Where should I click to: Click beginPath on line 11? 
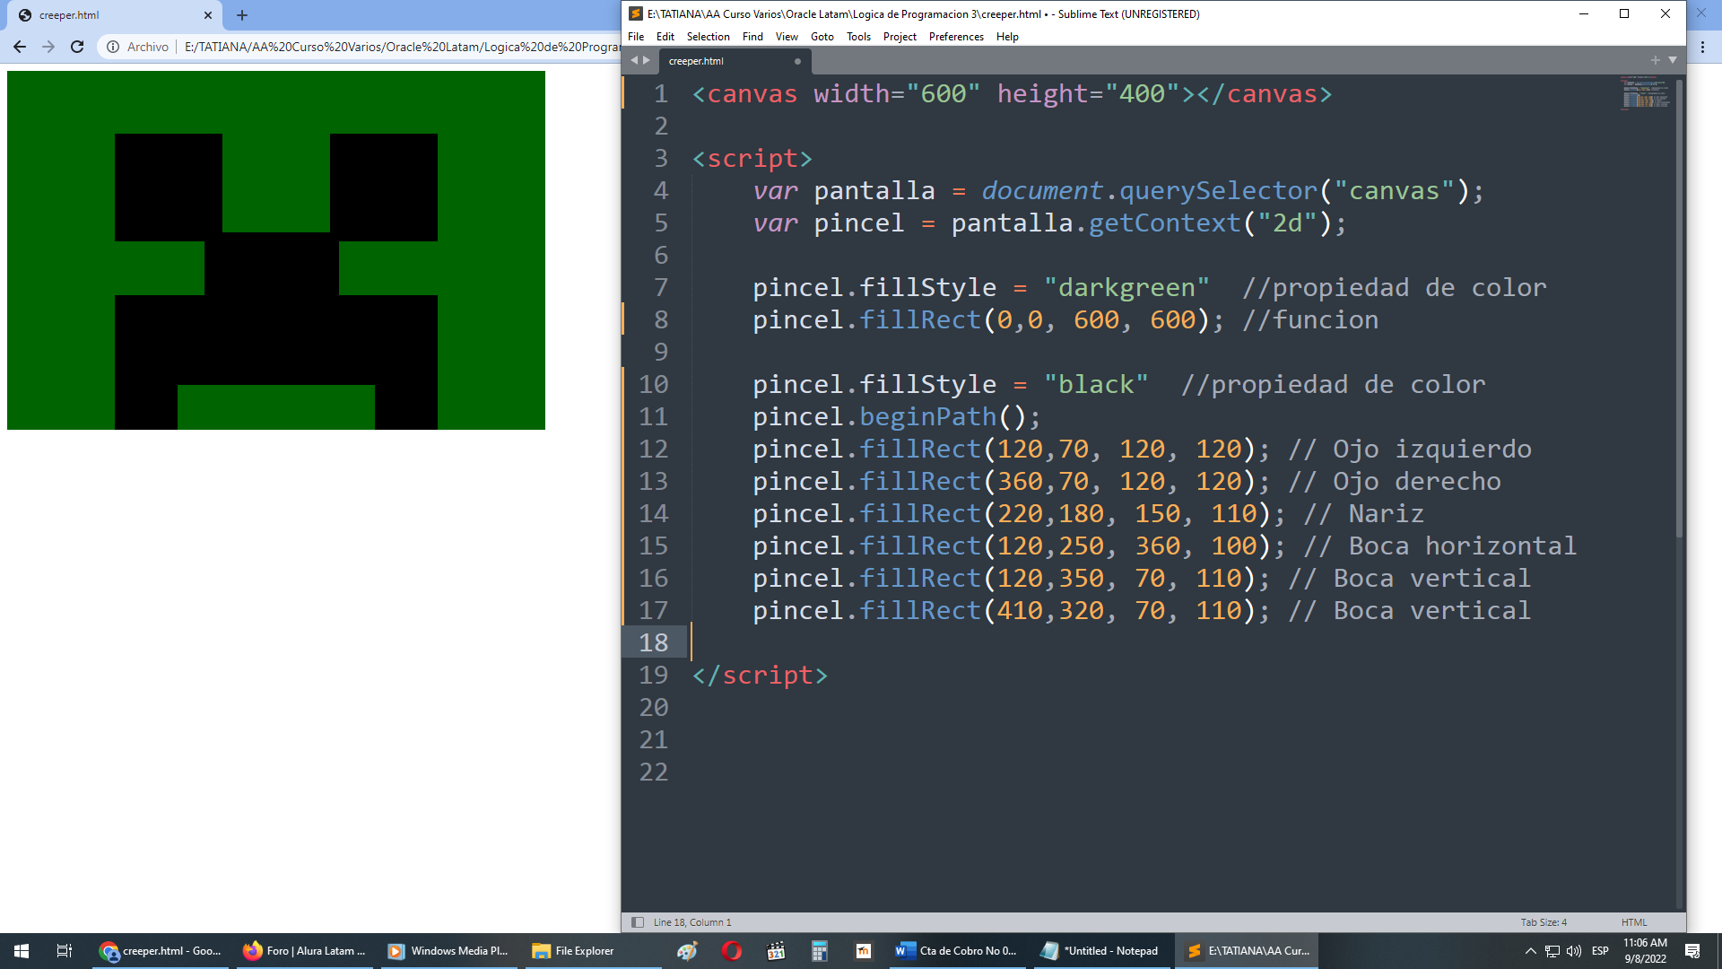(928, 416)
